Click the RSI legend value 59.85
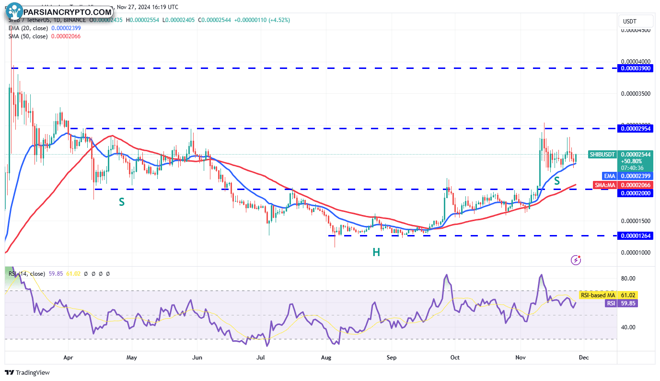The image size is (660, 381). pyautogui.click(x=55, y=274)
